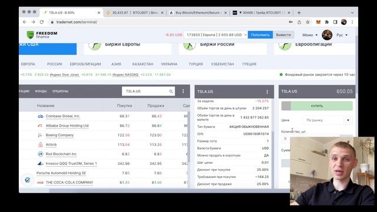Click the Coinbase Global logo icon
Image resolution: width=377 pixels, height=212 pixels.
click(x=41, y=116)
